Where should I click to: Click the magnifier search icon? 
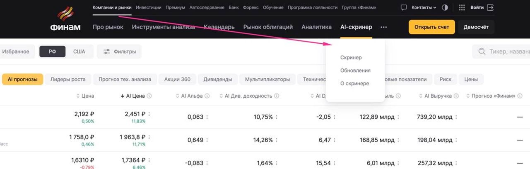482,52
